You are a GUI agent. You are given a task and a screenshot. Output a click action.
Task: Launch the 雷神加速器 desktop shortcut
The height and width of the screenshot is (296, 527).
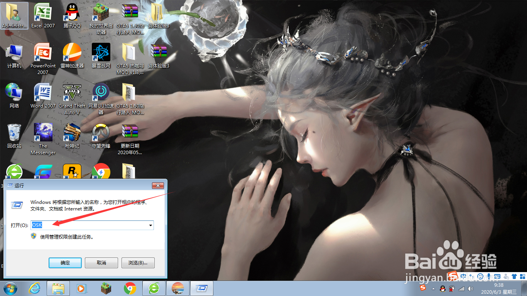(x=72, y=56)
